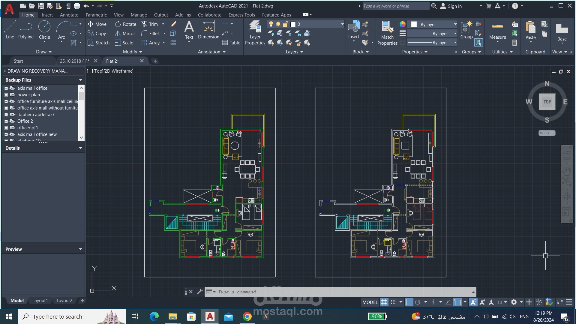Select the Text annotation tool

189,30
